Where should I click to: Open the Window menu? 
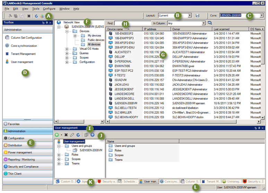click(64, 9)
